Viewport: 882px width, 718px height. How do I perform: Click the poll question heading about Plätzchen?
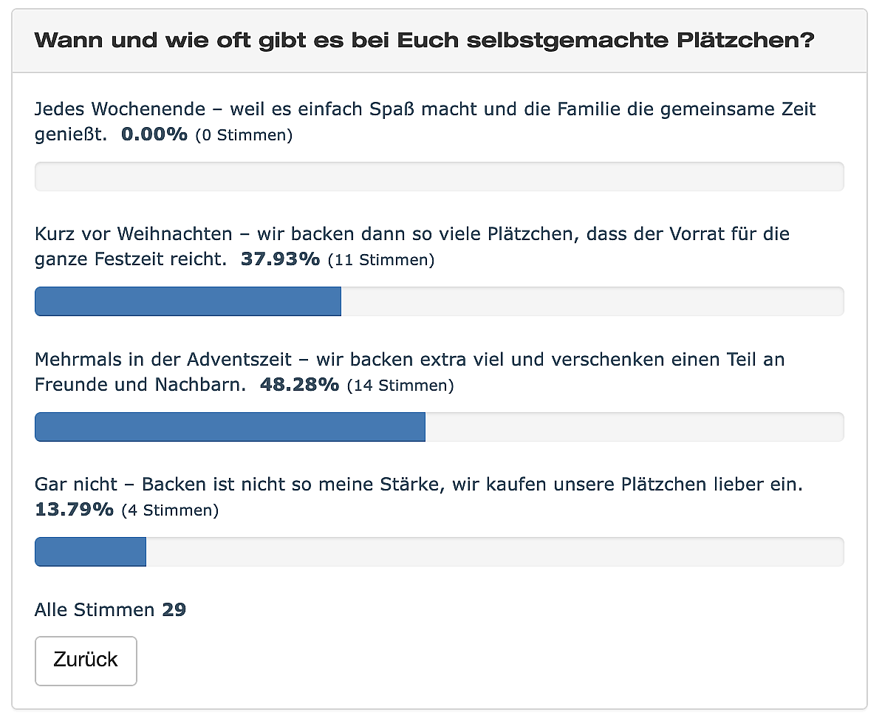click(x=424, y=41)
